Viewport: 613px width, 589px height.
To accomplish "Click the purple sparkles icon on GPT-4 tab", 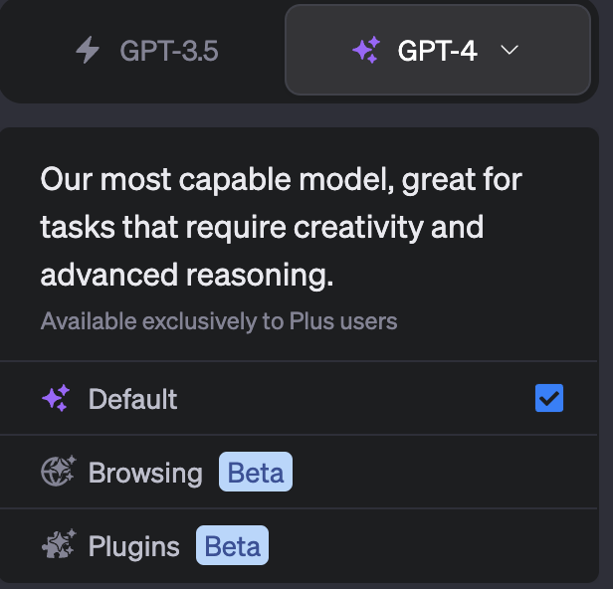I will click(365, 50).
